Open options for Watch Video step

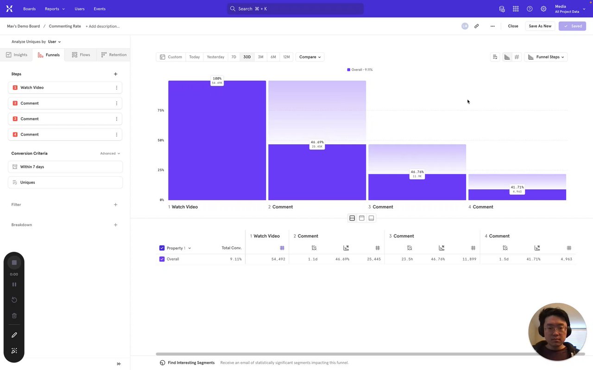pyautogui.click(x=116, y=87)
